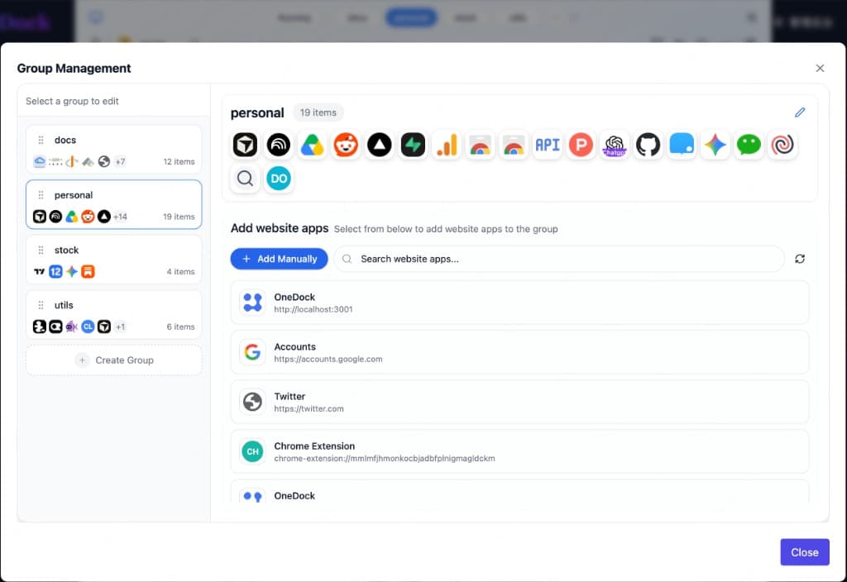The height and width of the screenshot is (582, 847).
Task: Select the docs group
Action: (x=114, y=150)
